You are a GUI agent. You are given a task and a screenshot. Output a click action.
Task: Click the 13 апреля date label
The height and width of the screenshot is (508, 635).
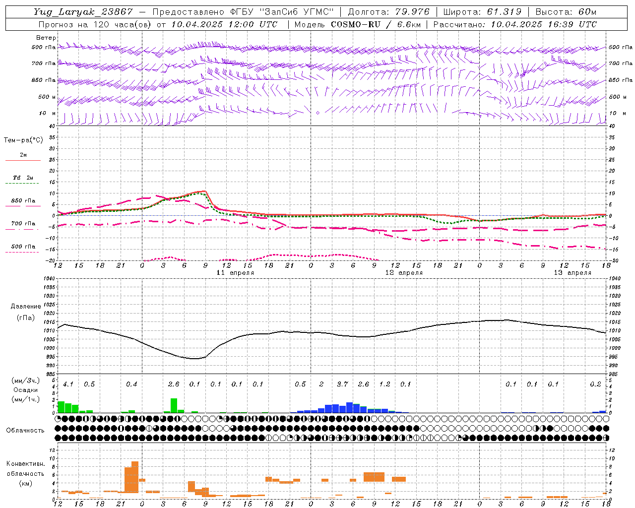click(x=572, y=273)
